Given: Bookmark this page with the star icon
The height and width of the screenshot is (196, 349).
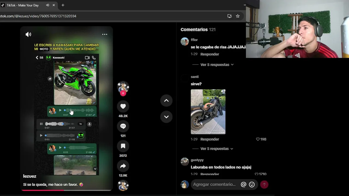Looking at the screenshot, I should (238, 16).
